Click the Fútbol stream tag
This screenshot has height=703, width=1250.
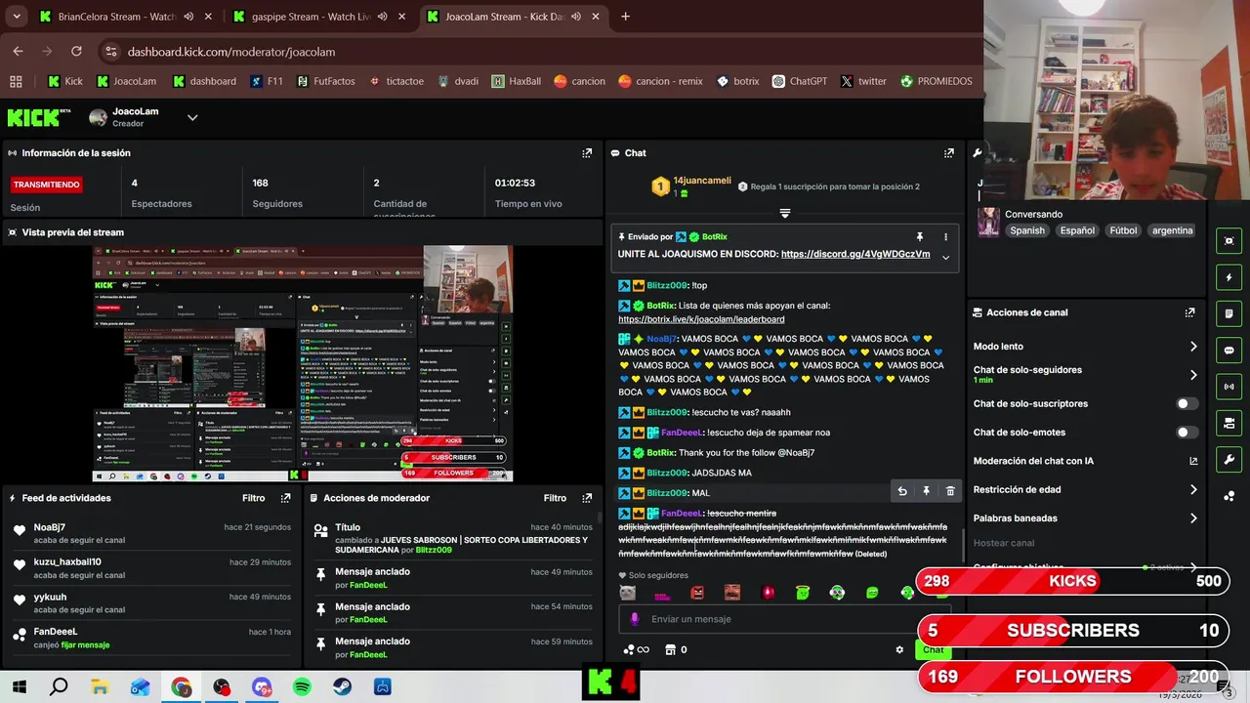[1123, 231]
